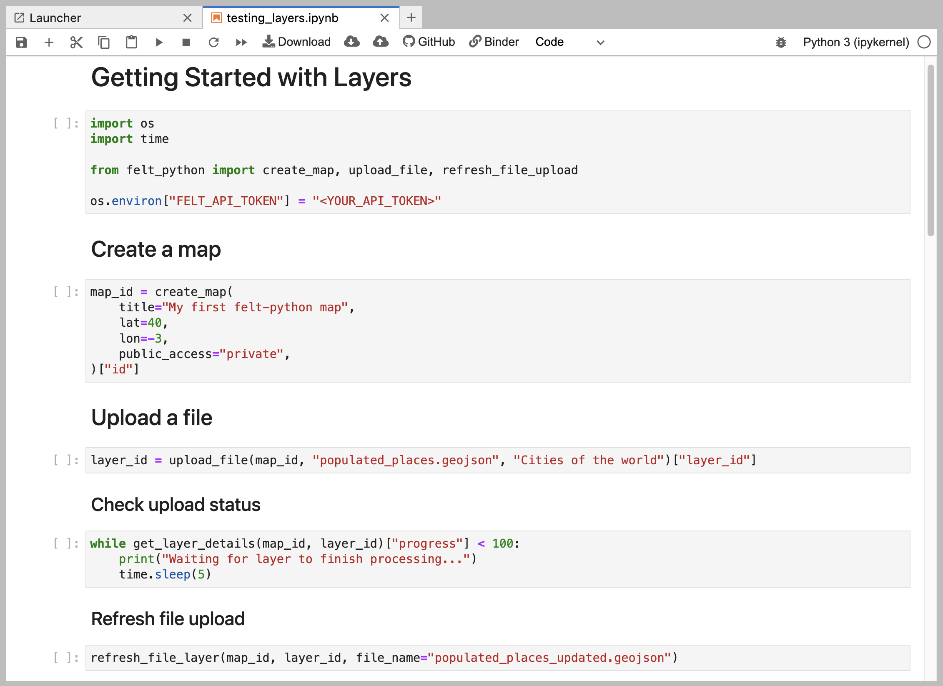Screen dimensions: 943x686
Task: Copy the selected cell
Action: 104,42
